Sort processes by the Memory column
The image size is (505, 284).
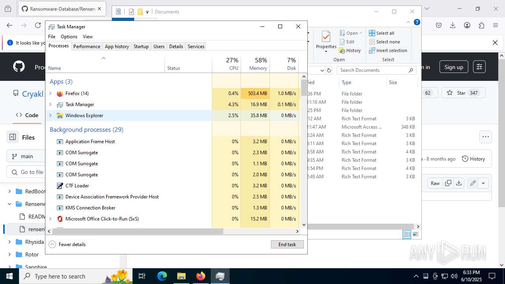pos(255,64)
